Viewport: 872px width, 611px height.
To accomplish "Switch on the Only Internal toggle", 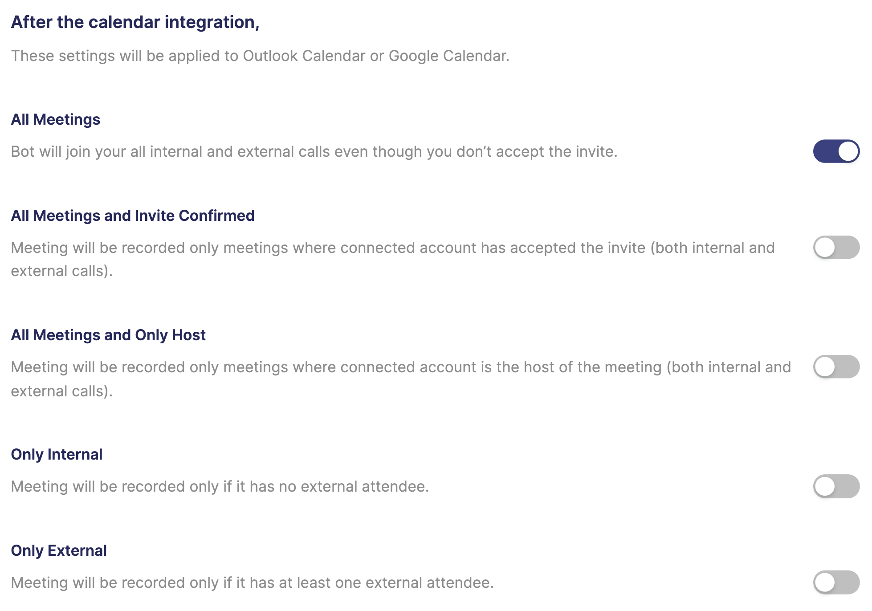I will pos(836,486).
